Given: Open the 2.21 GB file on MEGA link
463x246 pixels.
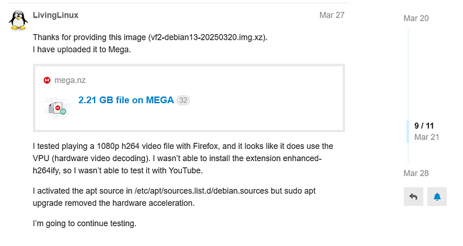Looking at the screenshot, I should 126,100.
